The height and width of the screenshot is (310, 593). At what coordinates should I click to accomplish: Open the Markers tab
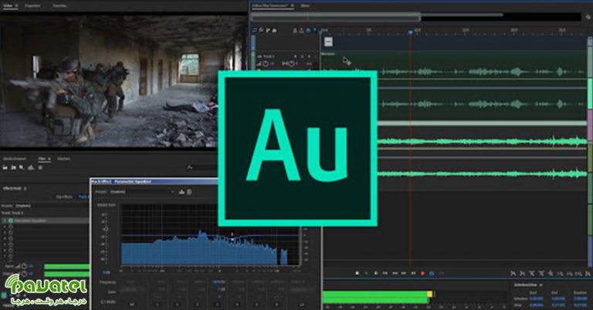tap(64, 158)
